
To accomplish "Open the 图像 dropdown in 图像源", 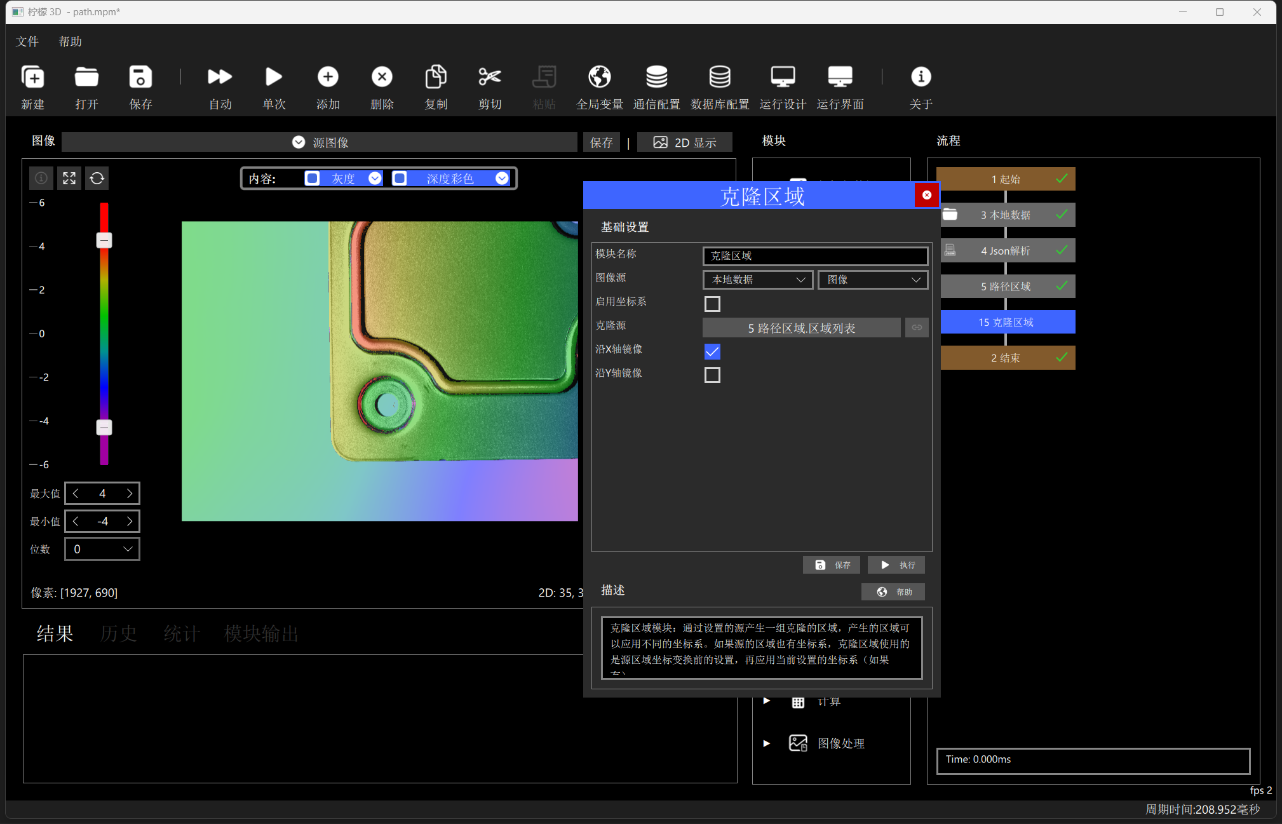I will 873,280.
